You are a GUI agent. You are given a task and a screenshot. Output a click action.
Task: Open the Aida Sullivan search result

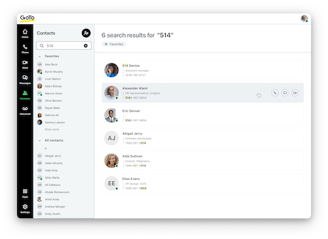(x=203, y=161)
